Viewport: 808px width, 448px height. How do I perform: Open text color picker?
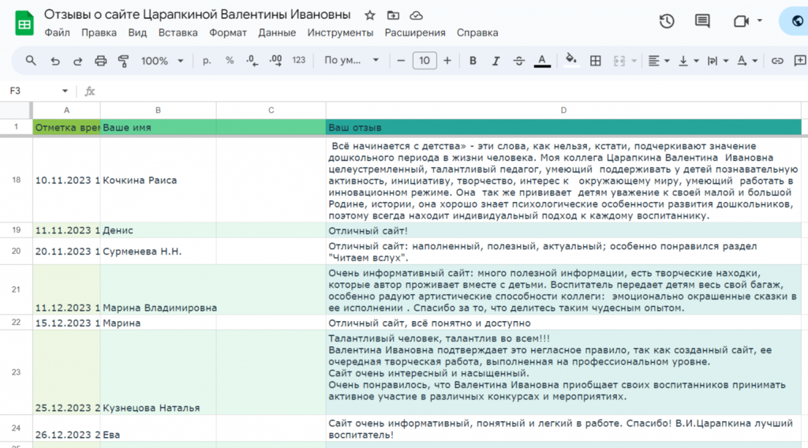542,61
